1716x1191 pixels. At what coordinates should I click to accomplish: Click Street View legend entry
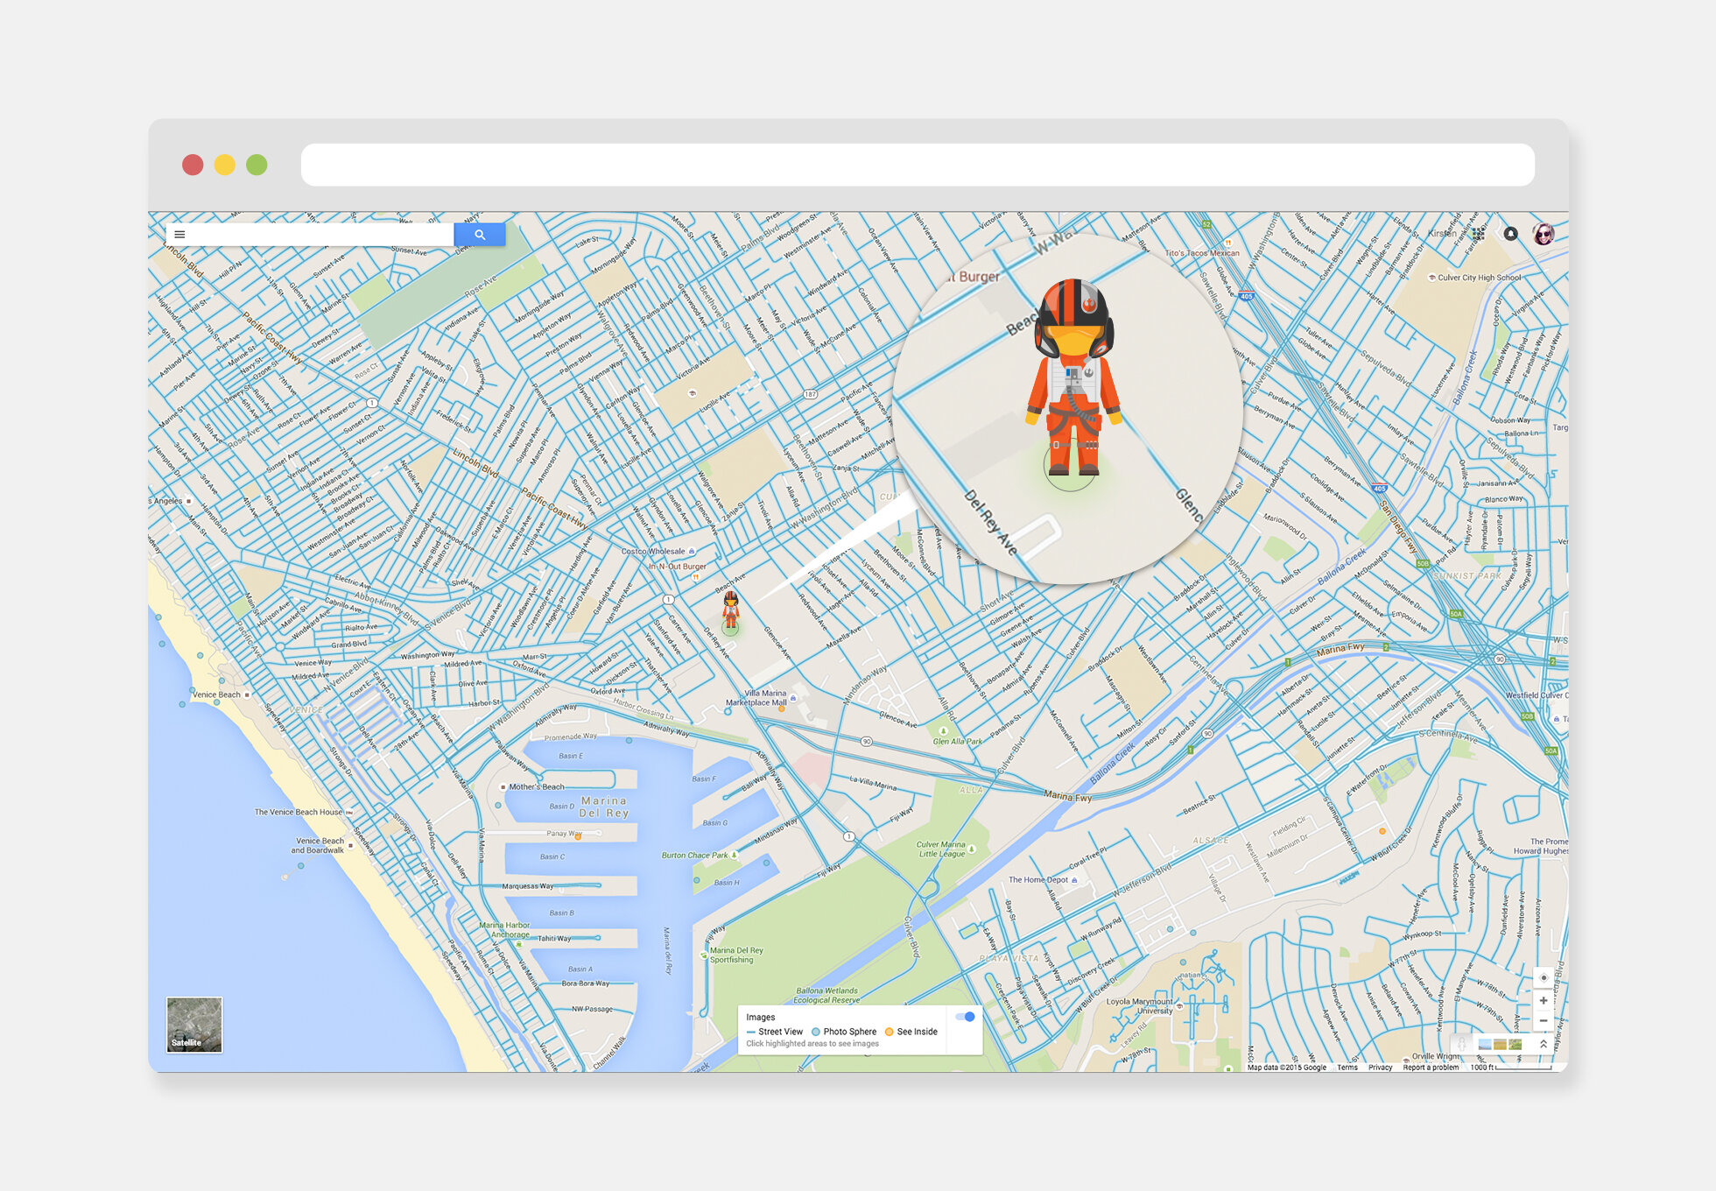point(775,1032)
